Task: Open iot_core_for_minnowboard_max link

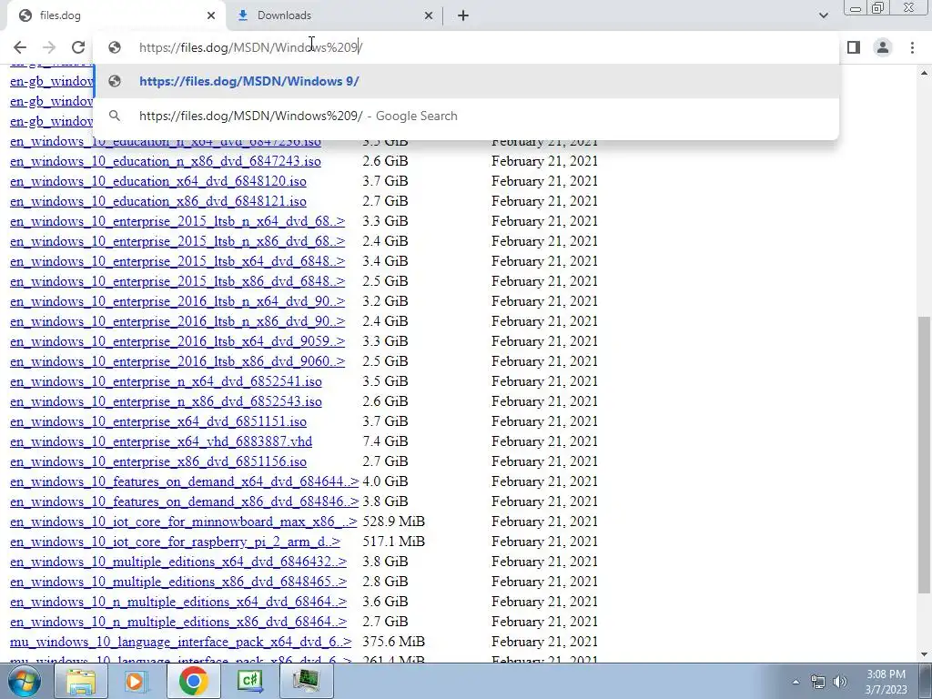Action: pos(184,522)
